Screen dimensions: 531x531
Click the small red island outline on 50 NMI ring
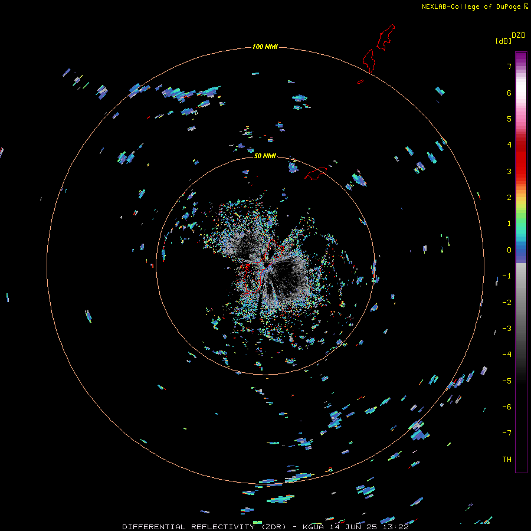pyautogui.click(x=316, y=173)
